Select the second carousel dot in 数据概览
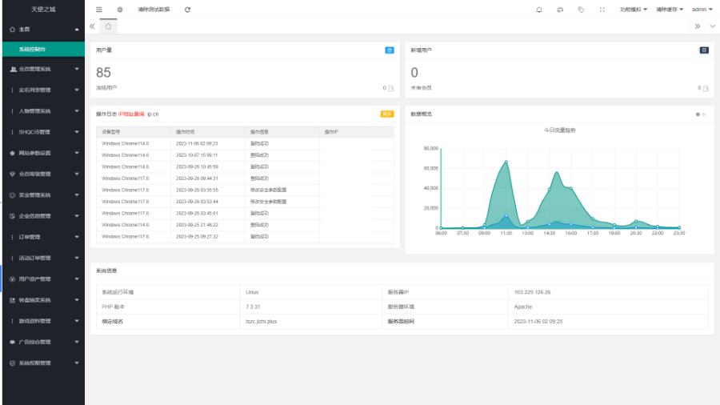720x405 pixels. 703,114
